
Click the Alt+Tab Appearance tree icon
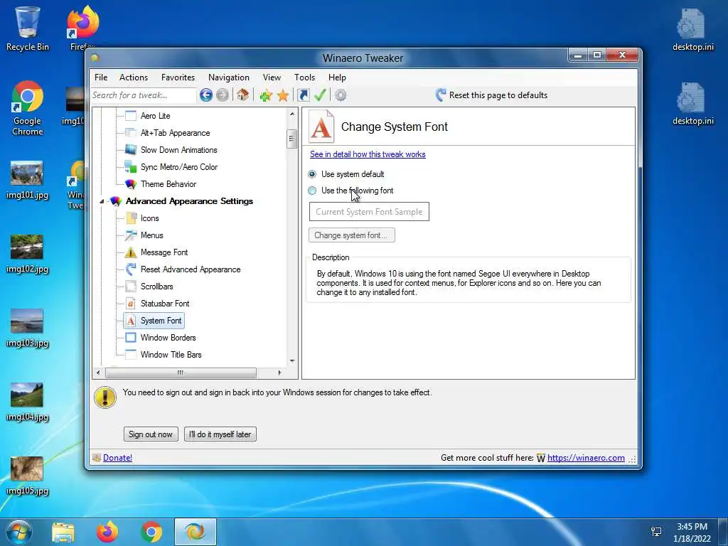pyautogui.click(x=131, y=133)
